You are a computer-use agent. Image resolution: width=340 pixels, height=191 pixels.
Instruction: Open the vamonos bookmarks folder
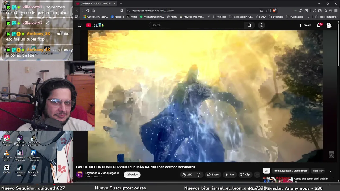[219, 17]
